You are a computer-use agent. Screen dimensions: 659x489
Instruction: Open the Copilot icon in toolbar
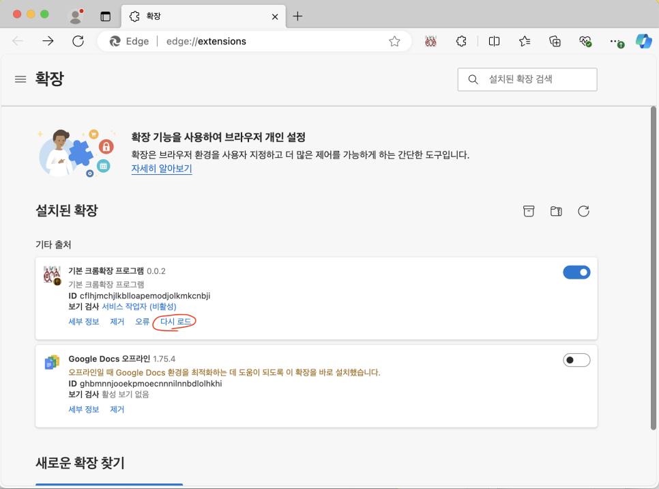tap(643, 41)
